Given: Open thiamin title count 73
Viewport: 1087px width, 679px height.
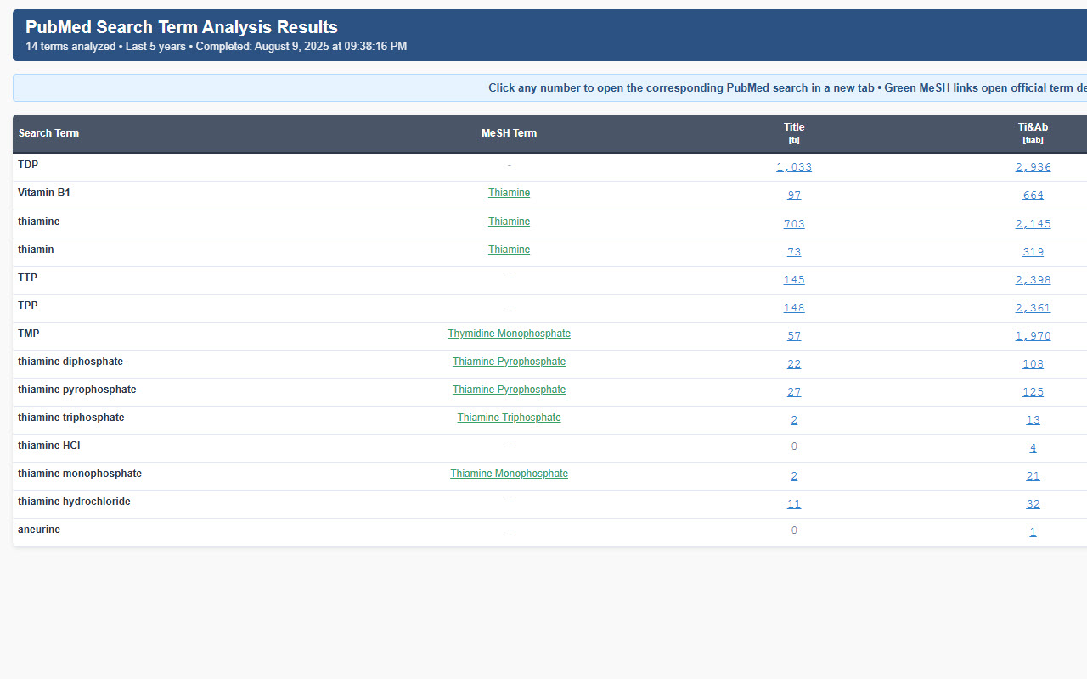Looking at the screenshot, I should [x=794, y=252].
